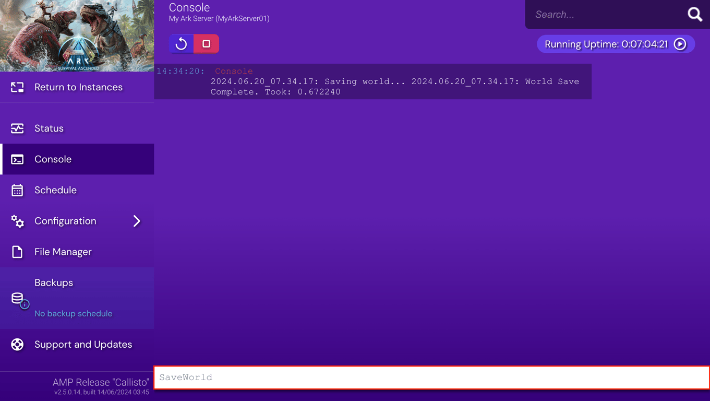Click the Configuration gears icon
Image resolution: width=710 pixels, height=401 pixels.
click(x=17, y=221)
